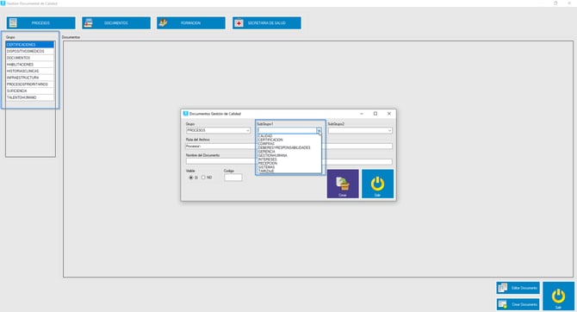Open the Grupo dropdown showing PROCESOS
577x312 pixels.
[218, 130]
